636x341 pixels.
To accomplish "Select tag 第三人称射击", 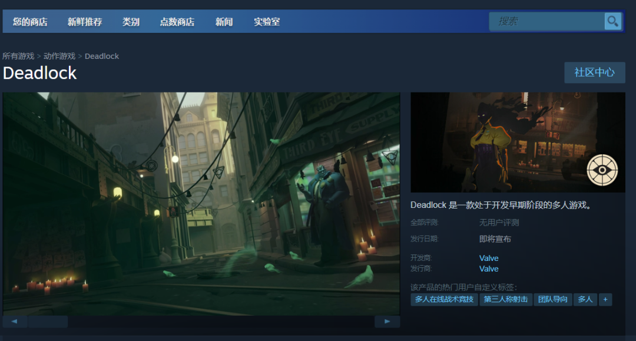I will click(x=506, y=300).
